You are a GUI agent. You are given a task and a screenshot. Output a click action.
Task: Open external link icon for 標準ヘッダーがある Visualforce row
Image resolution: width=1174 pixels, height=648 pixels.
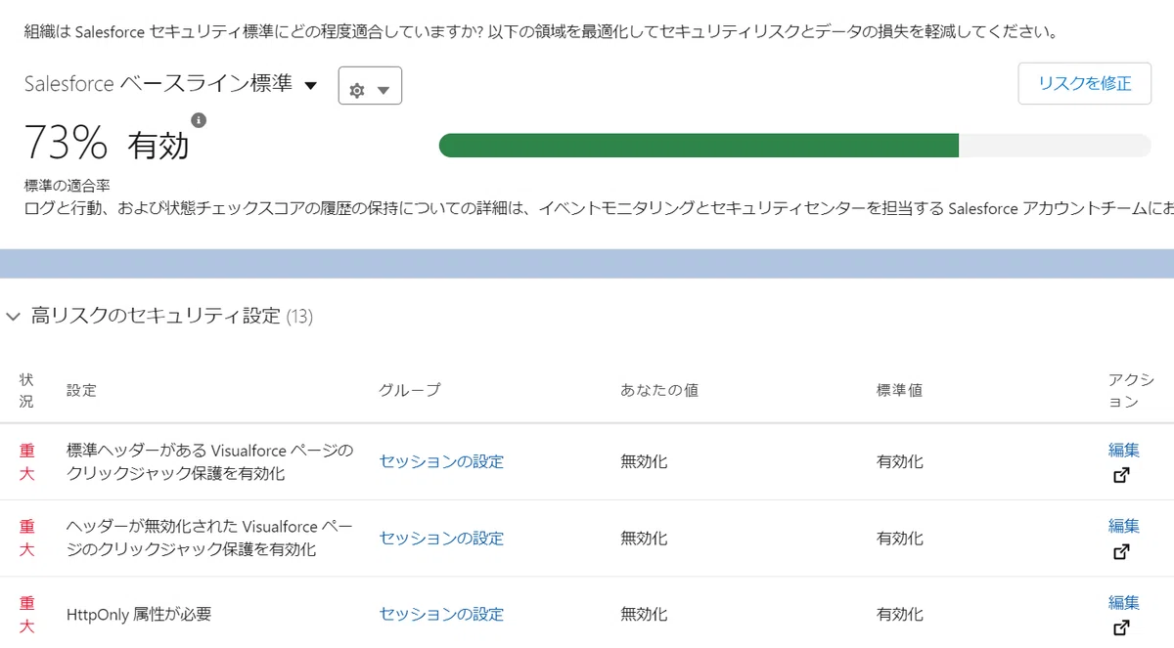(1122, 475)
